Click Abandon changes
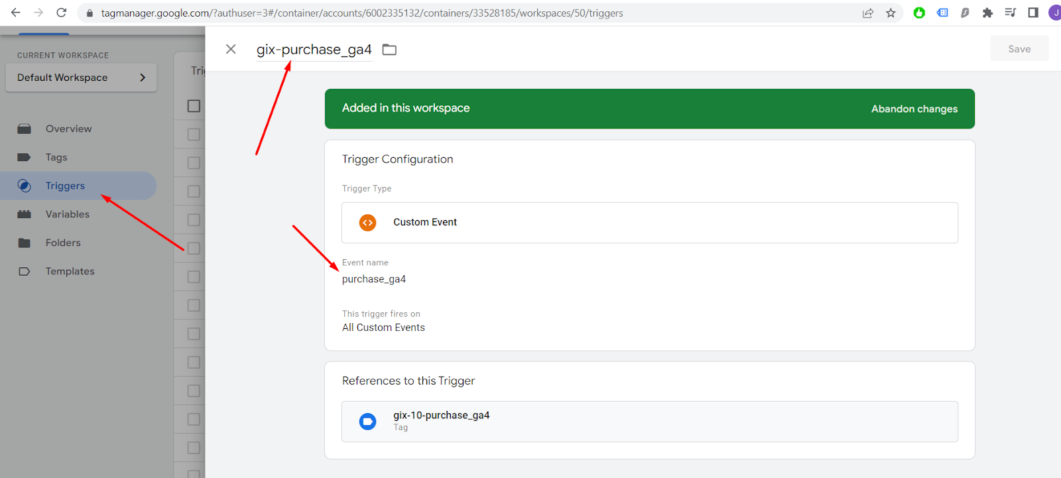The image size is (1061, 478). pyautogui.click(x=914, y=109)
